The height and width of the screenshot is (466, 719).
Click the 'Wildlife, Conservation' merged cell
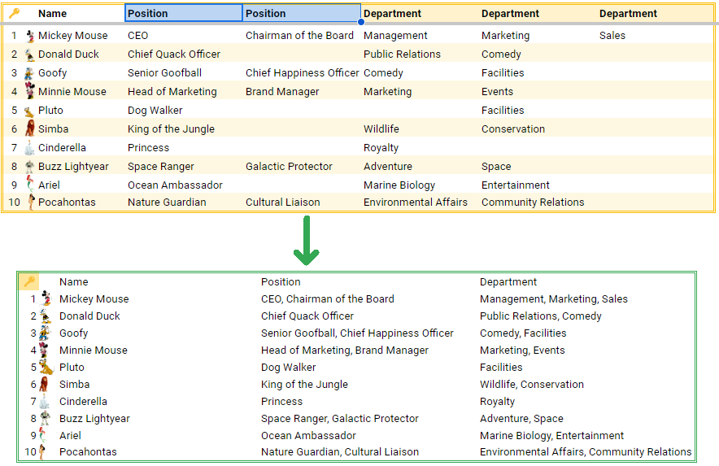[532, 385]
